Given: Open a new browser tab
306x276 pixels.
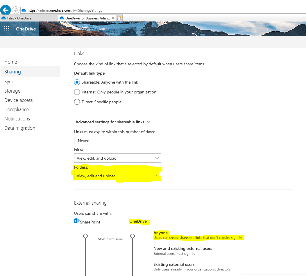Looking at the screenshot, I should pos(119,18).
